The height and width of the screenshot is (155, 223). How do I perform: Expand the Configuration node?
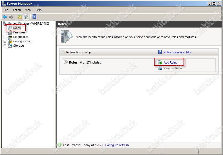click(5, 41)
